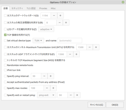Decrease exit or restart ping value
Viewport: 126px width, 110px height.
[x=71, y=95]
